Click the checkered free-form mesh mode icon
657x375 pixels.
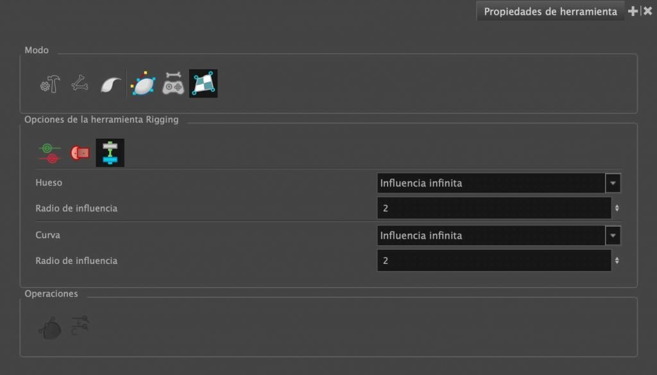click(203, 83)
